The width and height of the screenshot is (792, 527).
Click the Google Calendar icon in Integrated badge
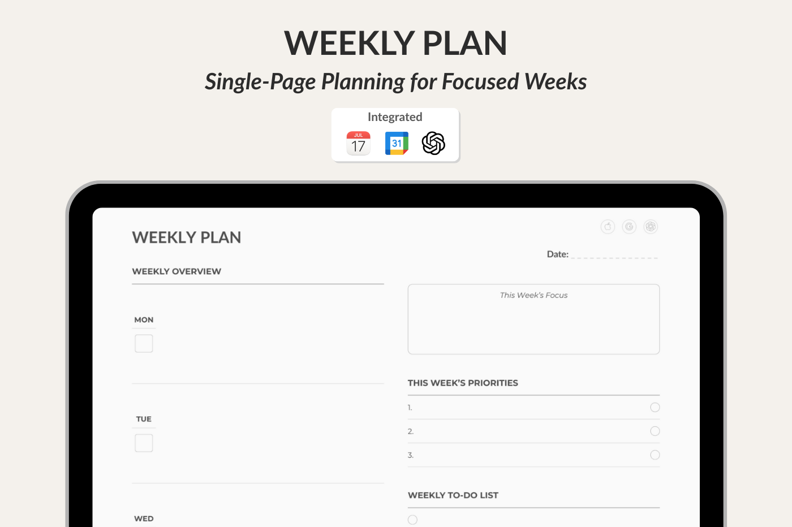tap(397, 144)
